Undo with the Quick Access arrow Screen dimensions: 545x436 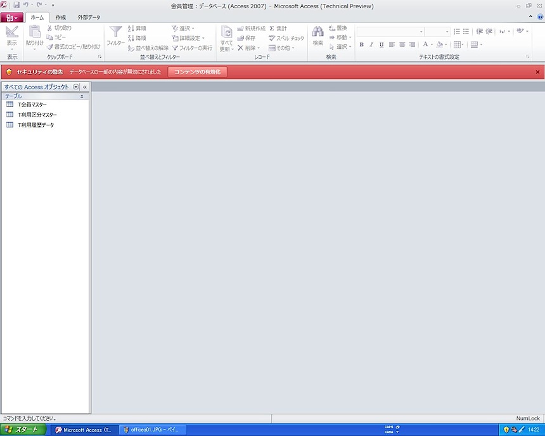(26, 5)
